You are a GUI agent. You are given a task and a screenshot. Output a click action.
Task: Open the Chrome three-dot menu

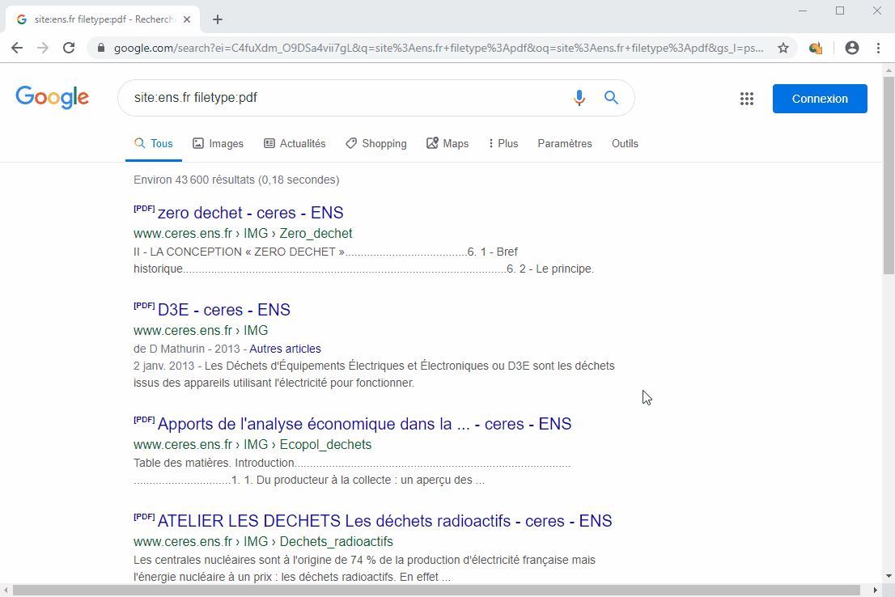coord(879,48)
